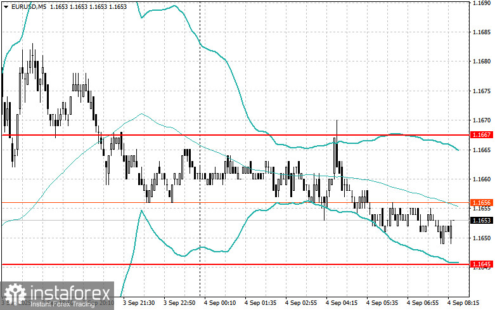The width and height of the screenshot is (495, 310).
Task: Select the OHLC values 1.1653 in header
Action: point(88,6)
